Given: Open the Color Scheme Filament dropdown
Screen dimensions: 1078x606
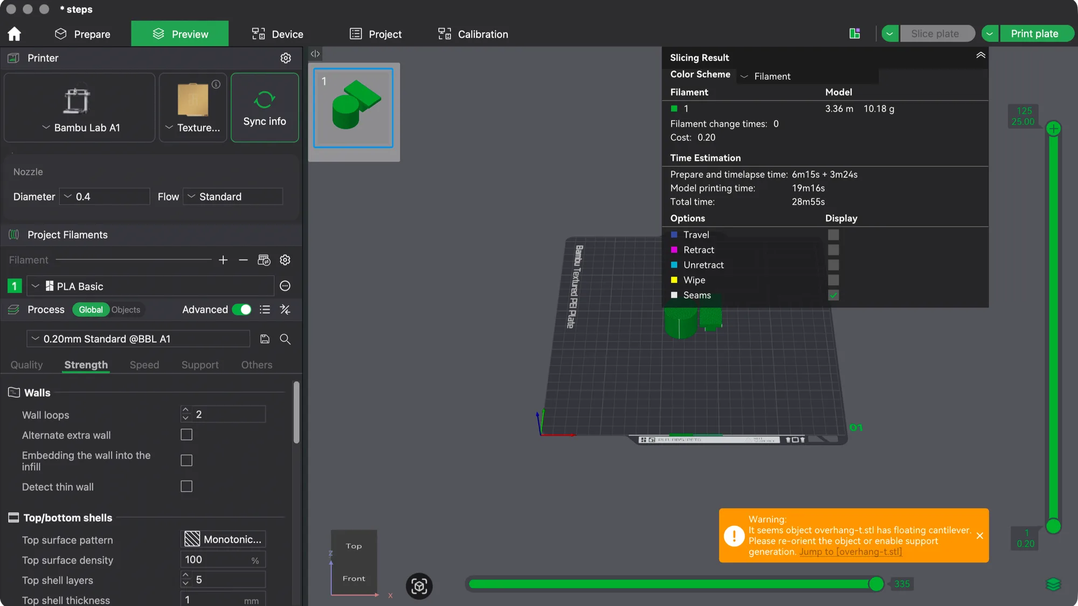Looking at the screenshot, I should (808, 76).
